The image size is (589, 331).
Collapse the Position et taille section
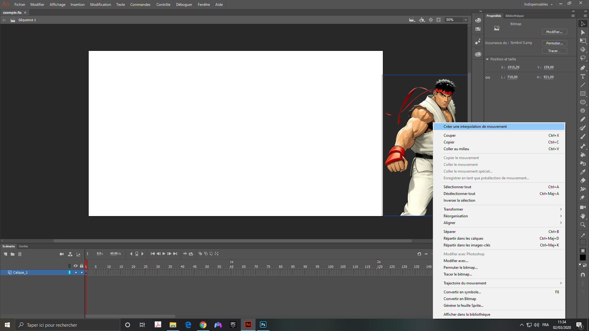click(x=487, y=59)
